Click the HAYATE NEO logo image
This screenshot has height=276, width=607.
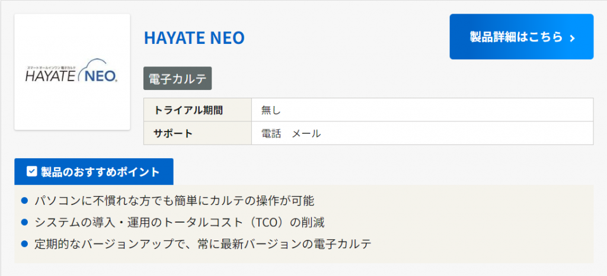pyautogui.click(x=72, y=72)
